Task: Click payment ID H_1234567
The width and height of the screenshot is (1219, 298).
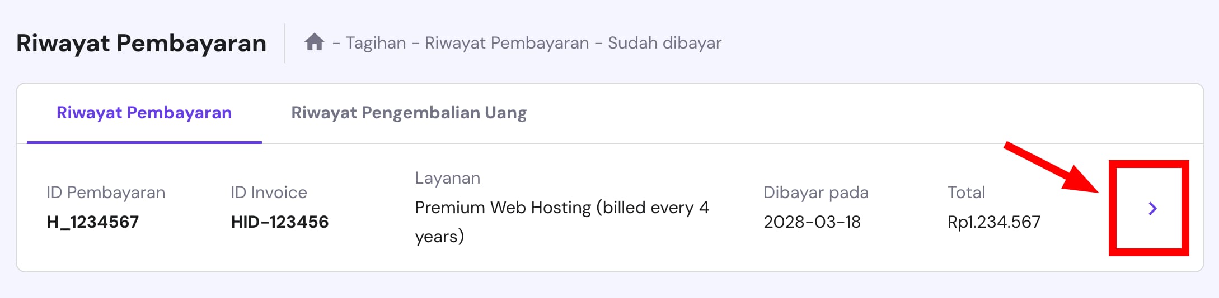Action: tap(93, 222)
